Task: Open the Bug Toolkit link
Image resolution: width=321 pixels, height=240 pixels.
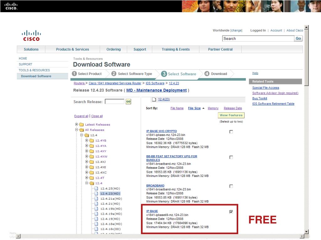Action: tap(260, 98)
